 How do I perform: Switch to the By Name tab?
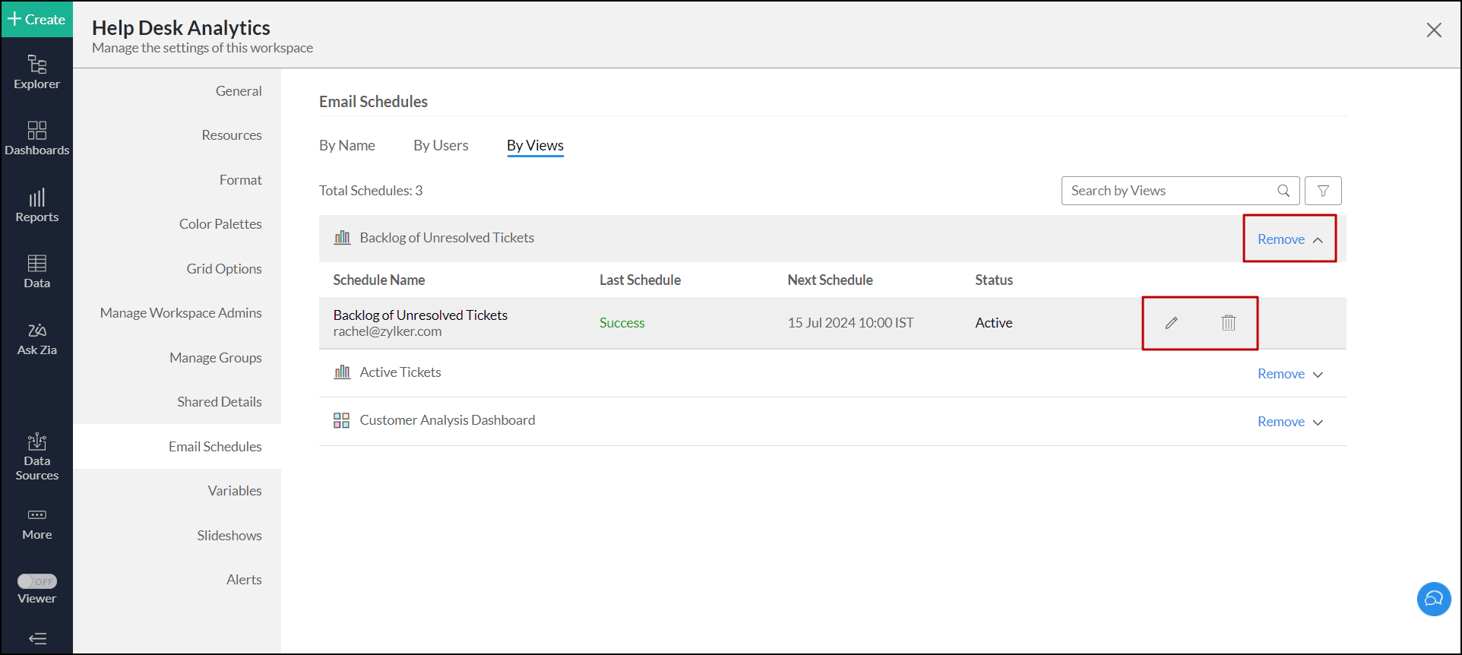(x=347, y=145)
